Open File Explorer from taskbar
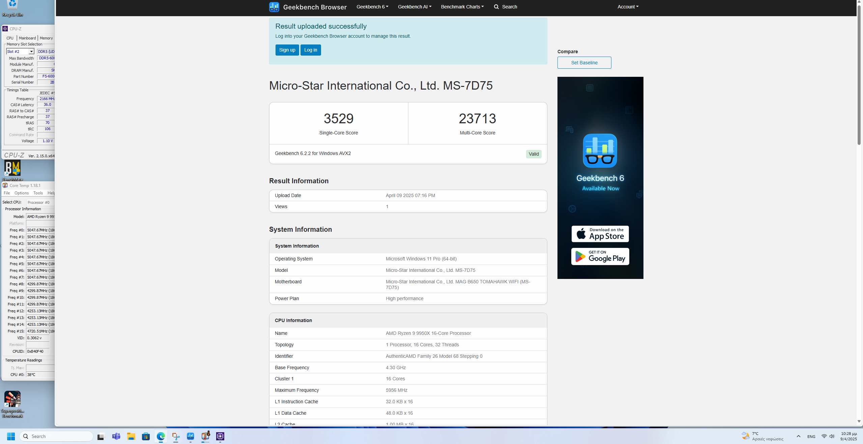Image resolution: width=863 pixels, height=444 pixels. pos(131,436)
